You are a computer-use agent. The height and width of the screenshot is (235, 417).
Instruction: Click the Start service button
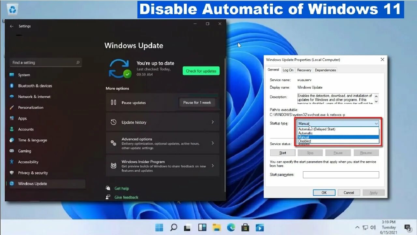283,153
